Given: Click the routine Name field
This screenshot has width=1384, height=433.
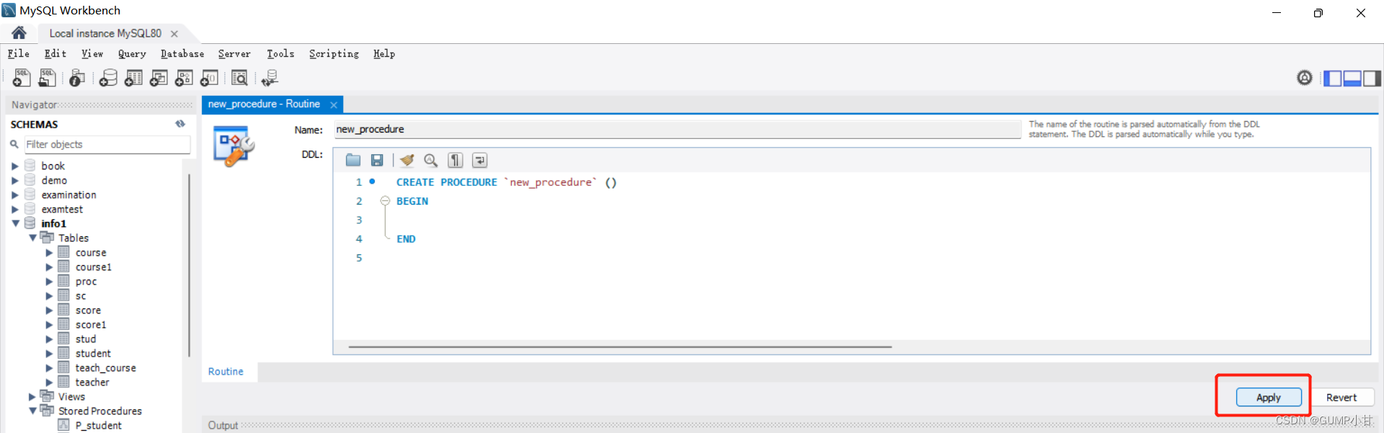Looking at the screenshot, I should click(678, 130).
